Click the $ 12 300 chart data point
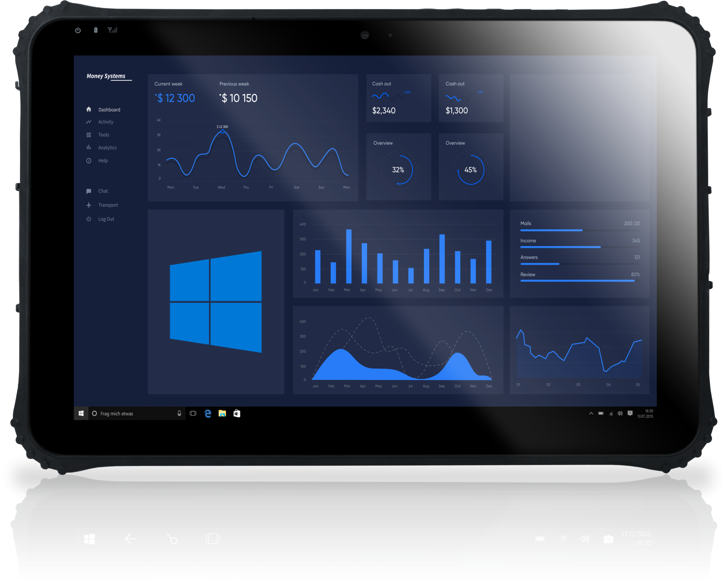Screen dimensions: 726x583 223,131
